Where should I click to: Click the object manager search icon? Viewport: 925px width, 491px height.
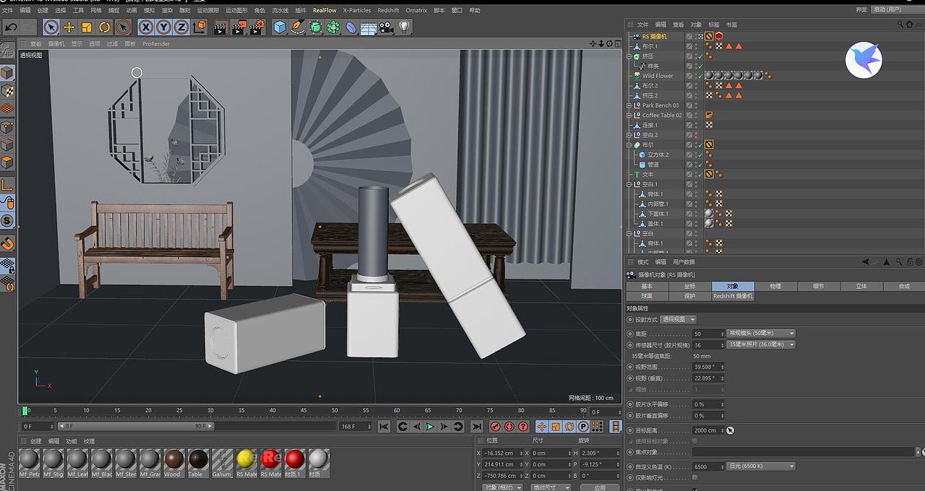900,25
